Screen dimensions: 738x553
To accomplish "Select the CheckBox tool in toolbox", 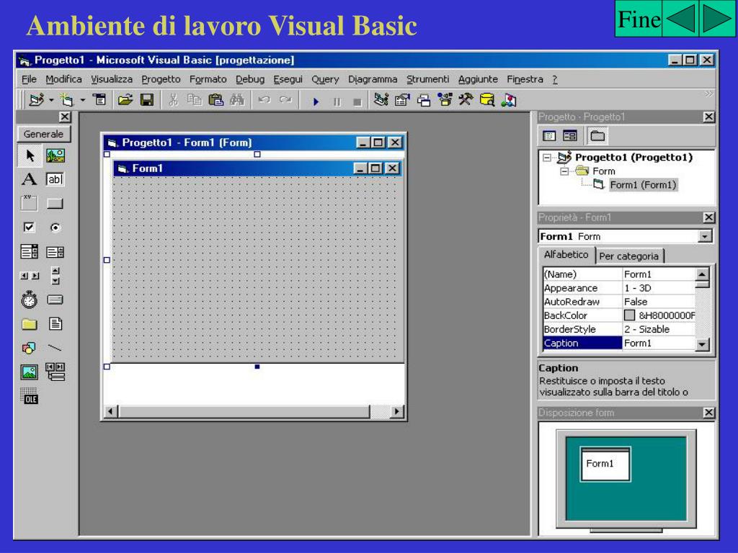I will point(29,228).
